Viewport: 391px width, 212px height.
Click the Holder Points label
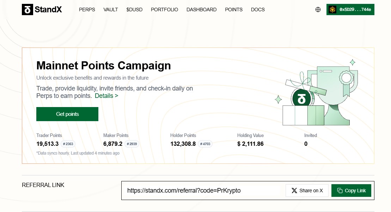point(183,135)
